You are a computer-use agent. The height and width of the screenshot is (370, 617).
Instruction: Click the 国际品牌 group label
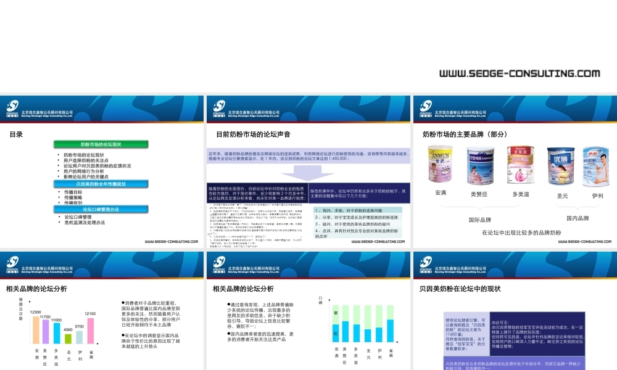[479, 220]
